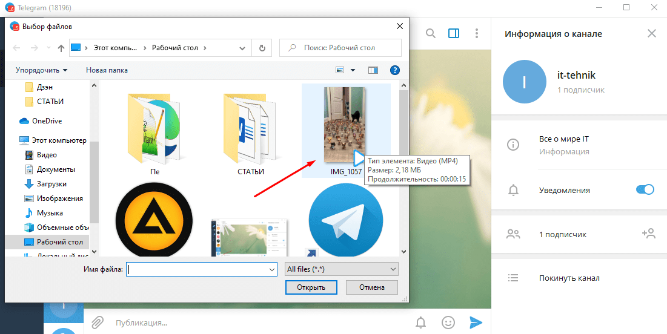Click the back arrow in file dialog
667x334 pixels.
tap(16, 48)
